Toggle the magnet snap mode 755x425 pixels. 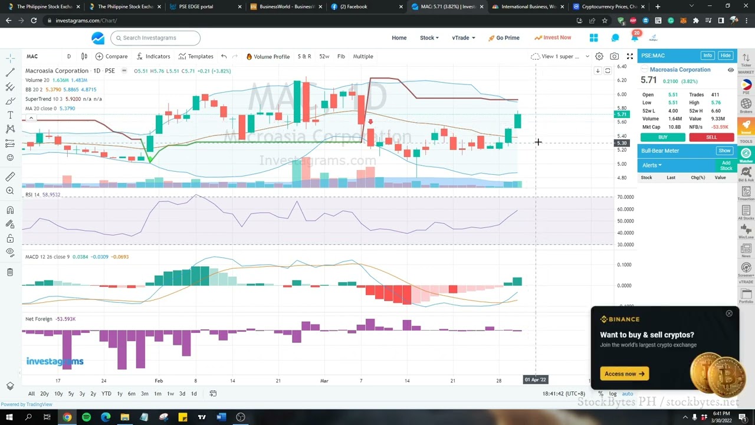click(x=10, y=210)
